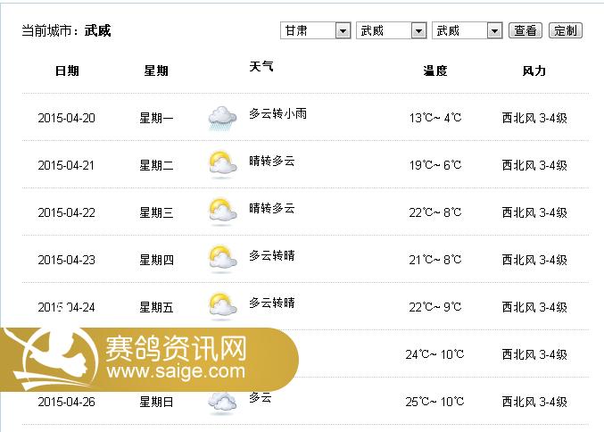Viewport: 604px width, 432px height.
Task: Click the weather icon for 2015-04-24
Action: pos(222,307)
